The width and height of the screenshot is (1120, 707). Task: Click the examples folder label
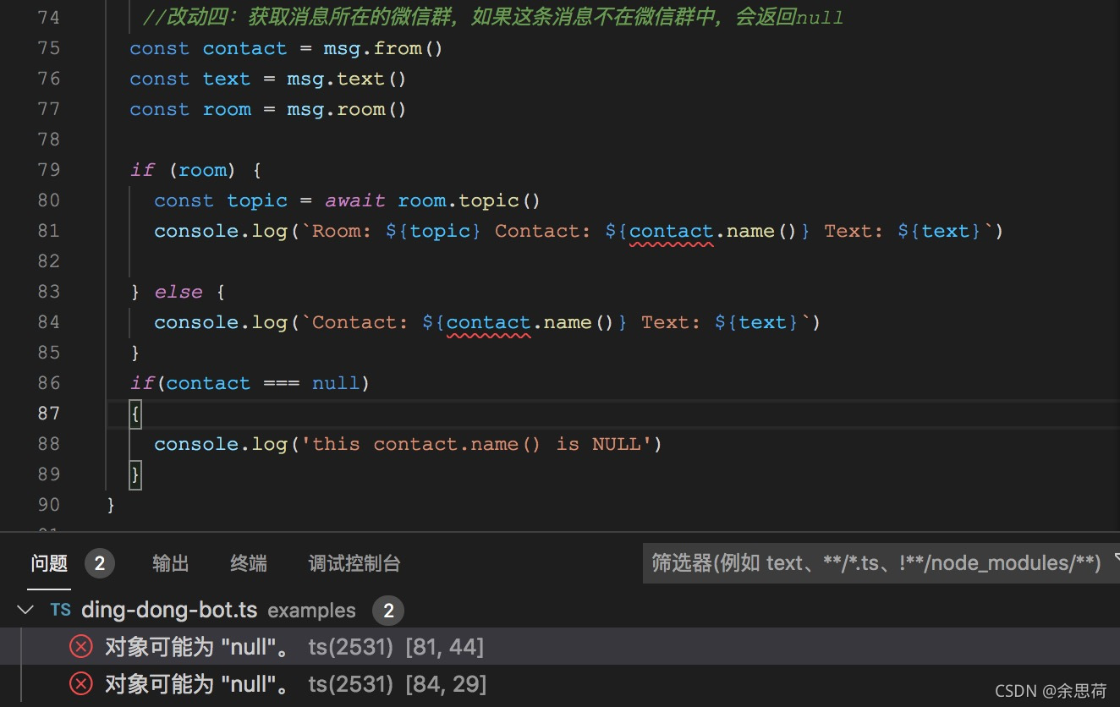pos(312,611)
